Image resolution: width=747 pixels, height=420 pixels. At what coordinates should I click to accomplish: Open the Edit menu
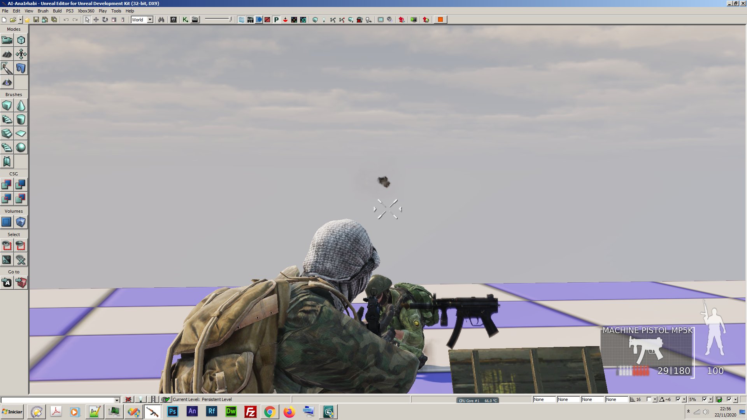point(16,11)
